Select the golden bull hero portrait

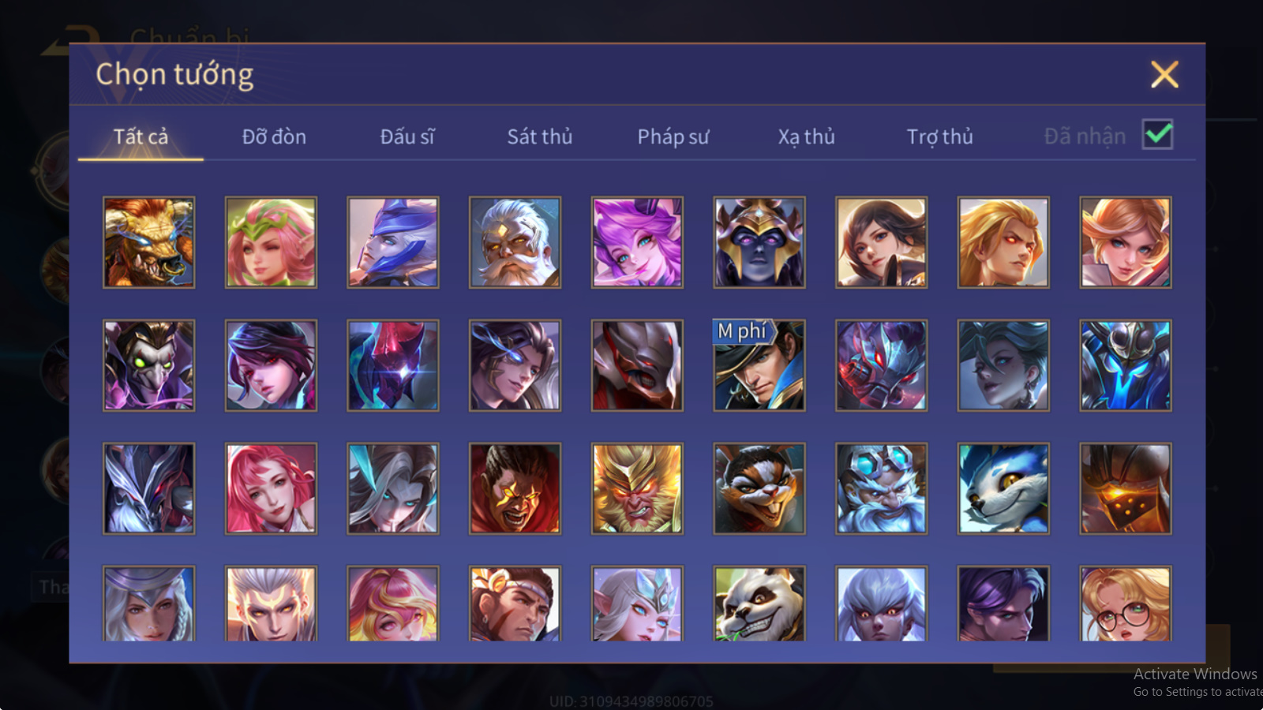tap(148, 242)
